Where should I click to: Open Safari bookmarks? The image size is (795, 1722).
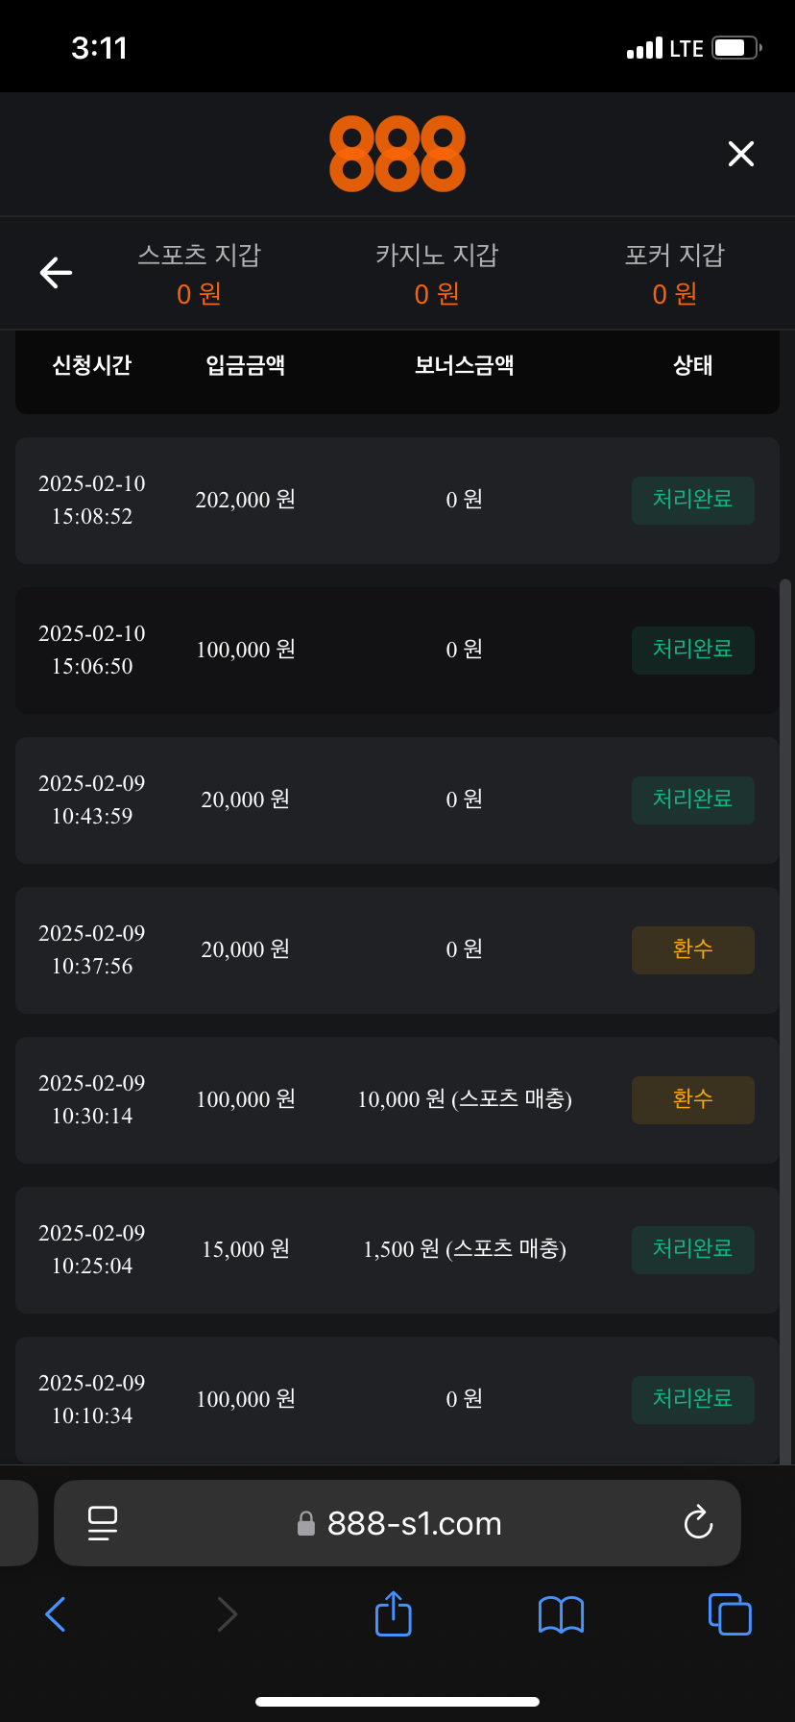pos(561,1614)
